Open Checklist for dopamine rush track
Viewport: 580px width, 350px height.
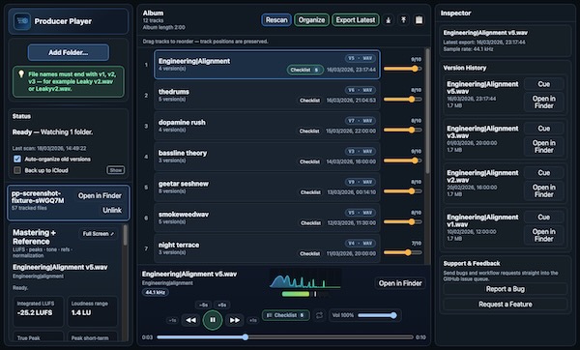[309, 131]
